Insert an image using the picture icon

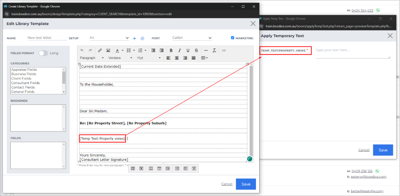coord(108,50)
